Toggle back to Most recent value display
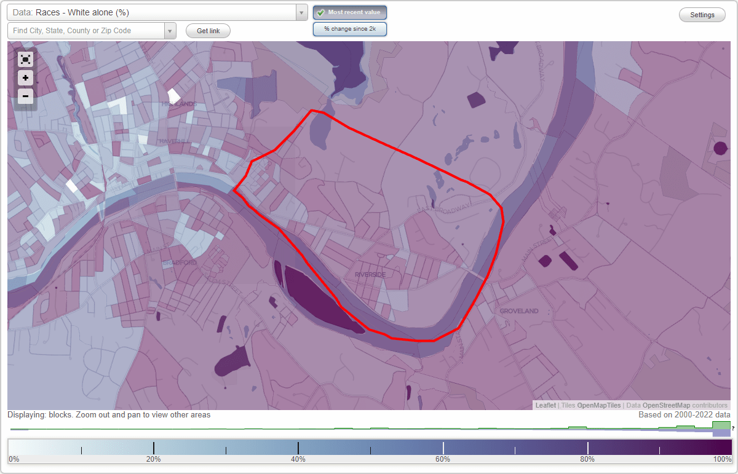 pos(349,12)
